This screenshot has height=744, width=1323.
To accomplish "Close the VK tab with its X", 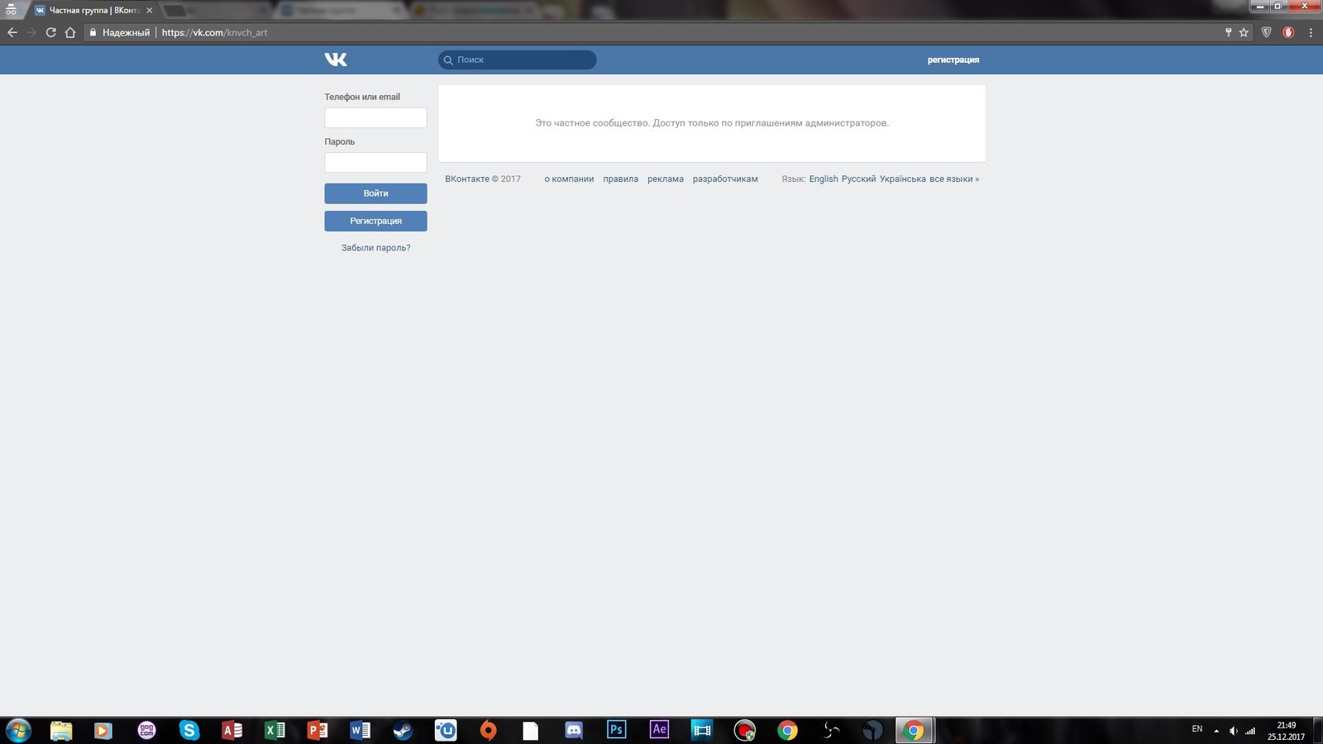I will coord(150,11).
